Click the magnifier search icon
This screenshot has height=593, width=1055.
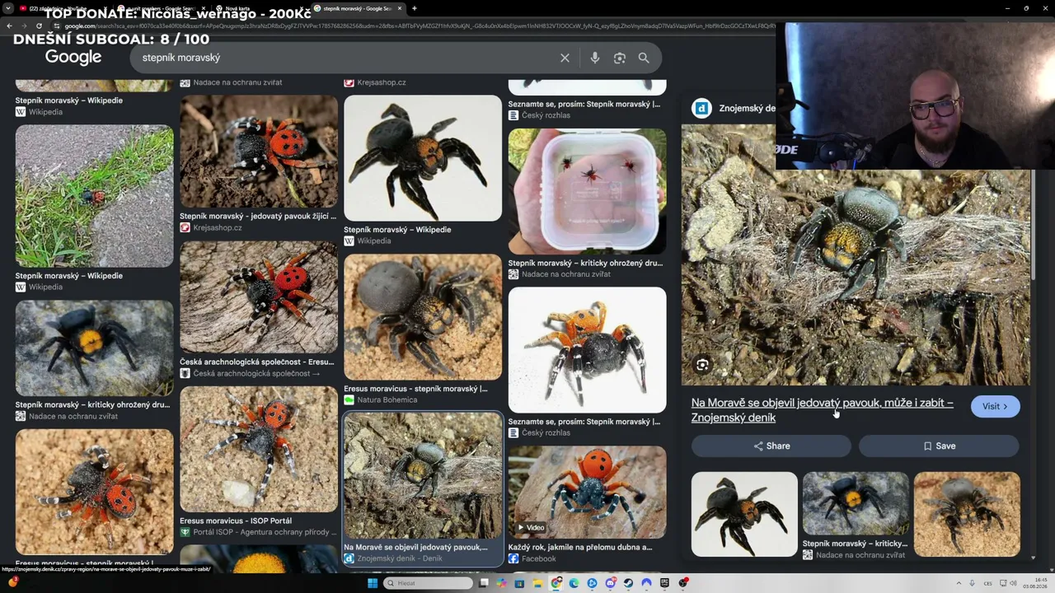[x=644, y=58]
